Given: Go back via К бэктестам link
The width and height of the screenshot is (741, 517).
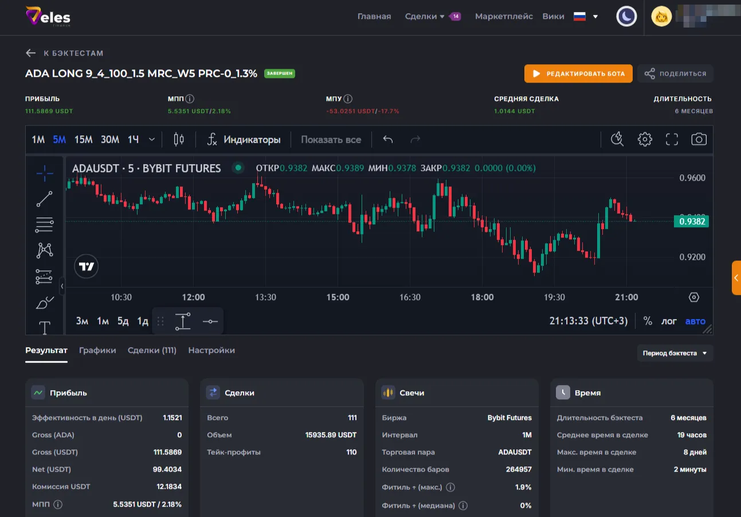Looking at the screenshot, I should [x=64, y=53].
